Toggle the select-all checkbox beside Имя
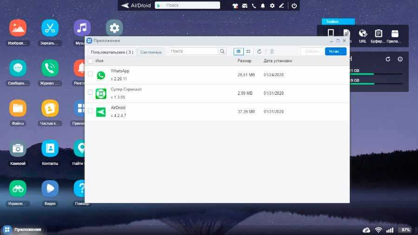This screenshot has height=235, width=418. click(90, 61)
